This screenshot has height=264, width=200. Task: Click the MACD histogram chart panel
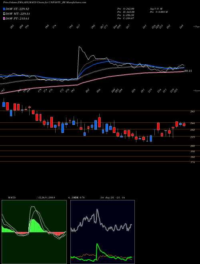(x=34, y=232)
